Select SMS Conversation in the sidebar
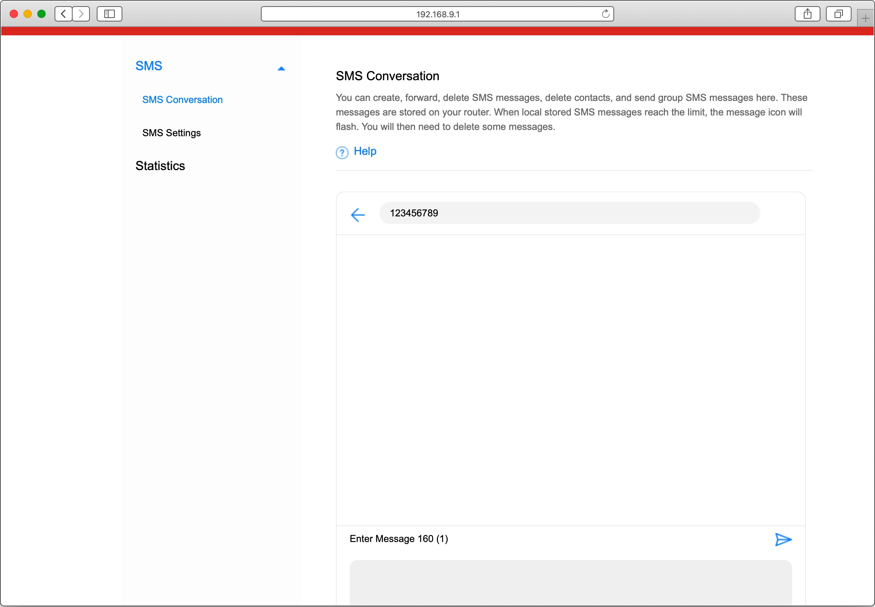This screenshot has height=607, width=875. coord(182,100)
